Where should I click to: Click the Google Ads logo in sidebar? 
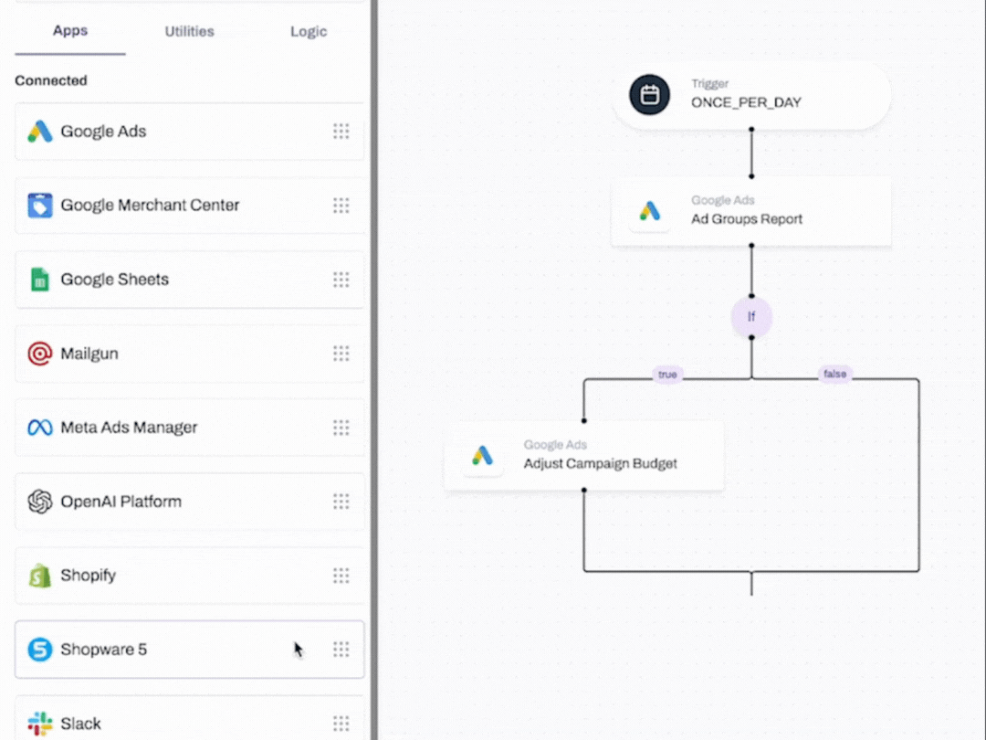coord(39,132)
